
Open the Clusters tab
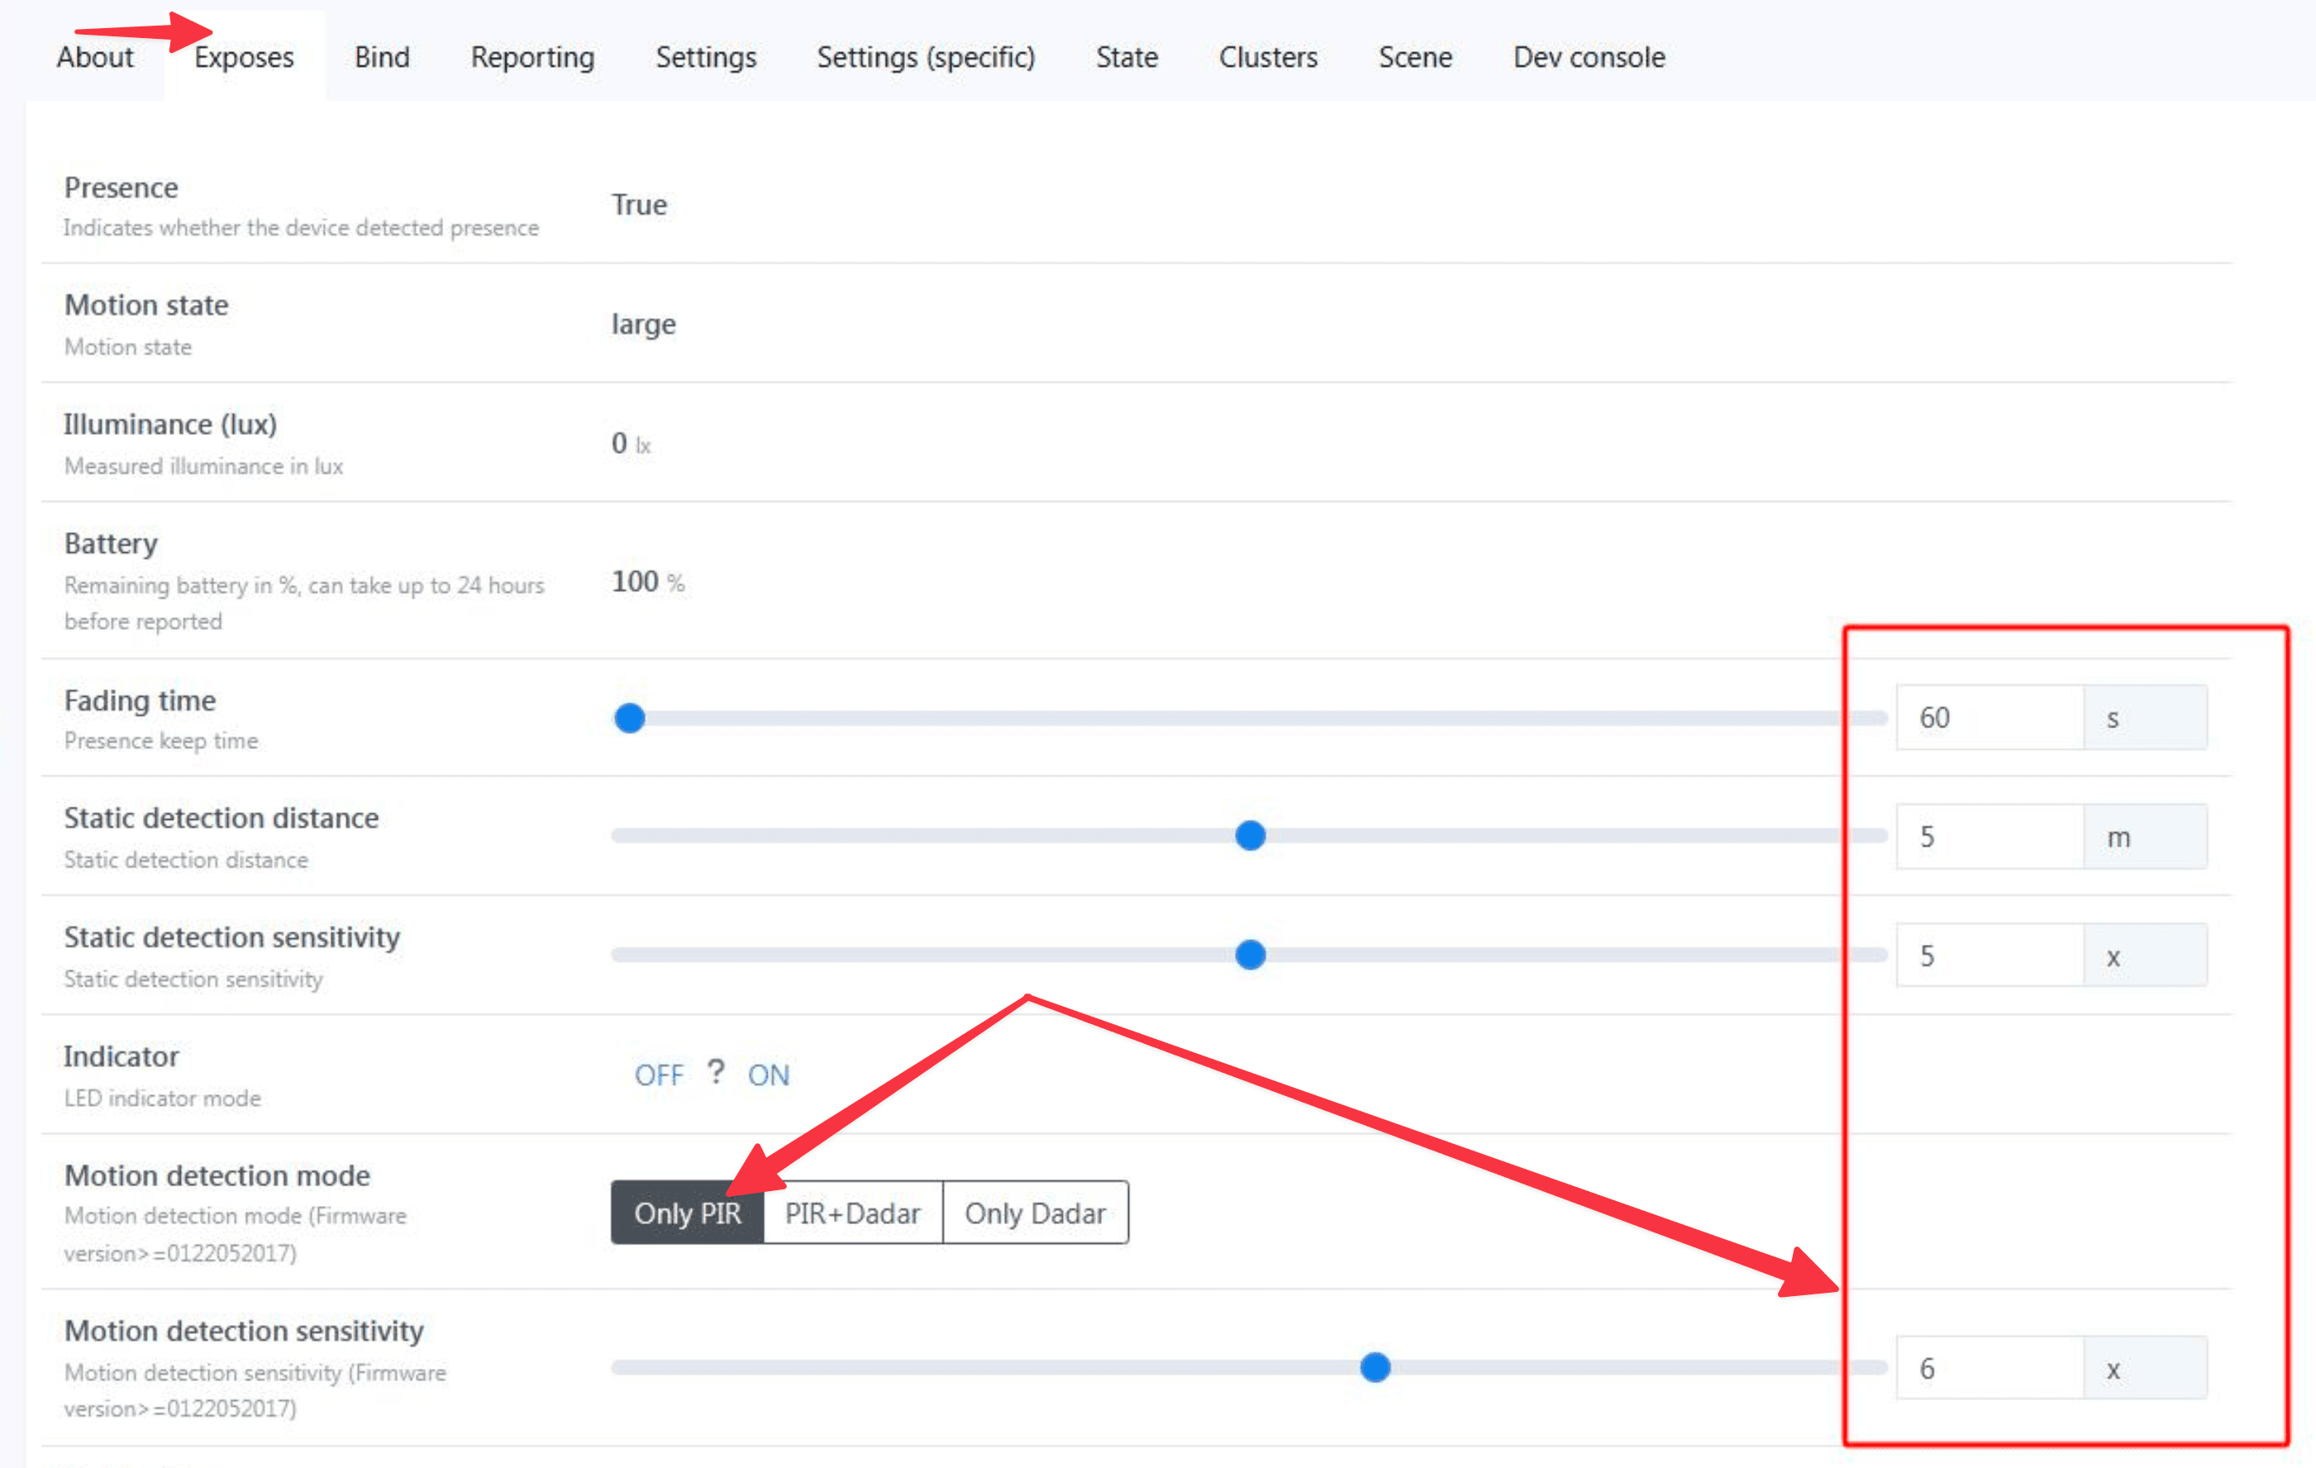[1268, 58]
